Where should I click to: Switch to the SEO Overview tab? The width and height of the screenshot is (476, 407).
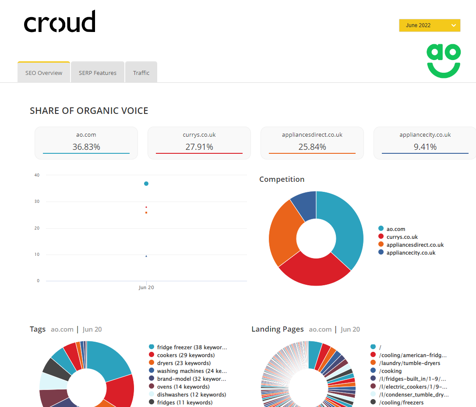click(44, 73)
